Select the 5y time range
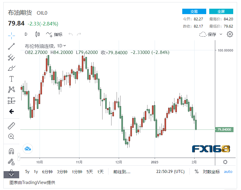Viewport: 241px width, 190px height. tap(27, 171)
